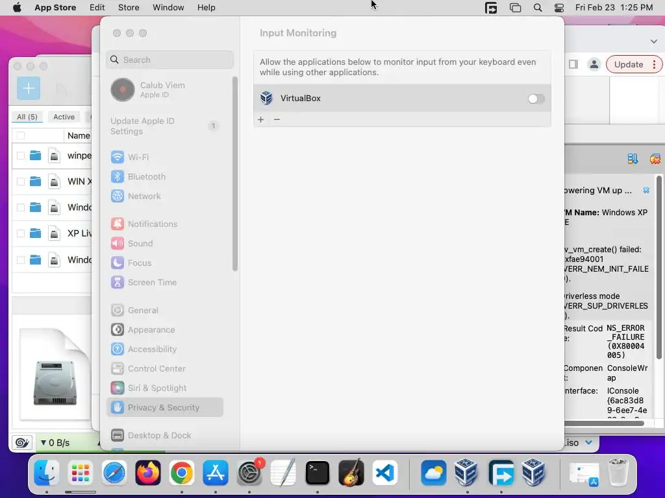
Task: Switch to the Active tab
Action: pos(64,117)
